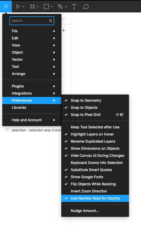Select the Rectangle shape tool icon

(x=46, y=7)
